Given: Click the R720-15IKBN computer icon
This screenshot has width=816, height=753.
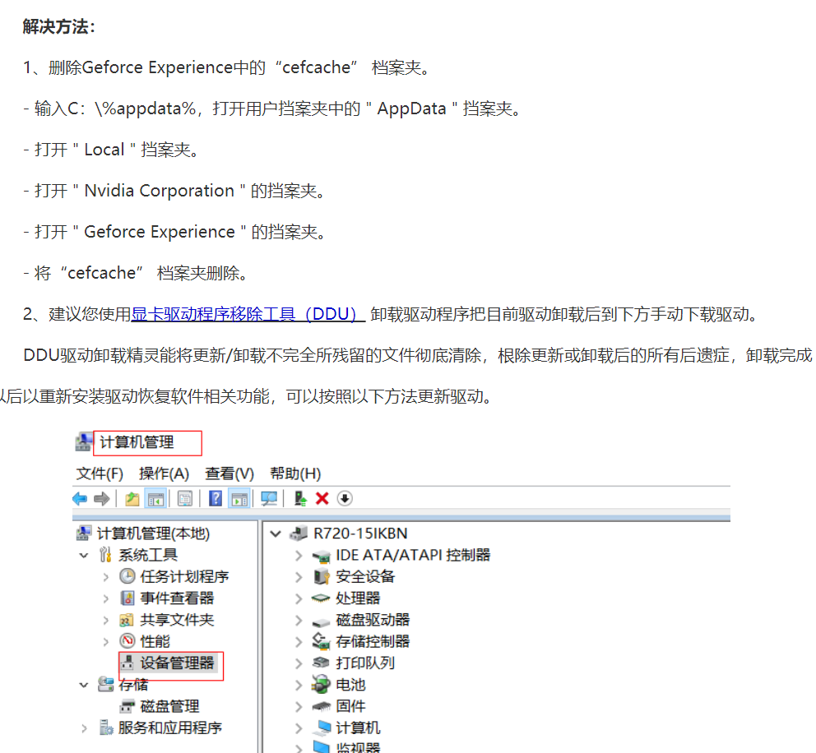Looking at the screenshot, I should pyautogui.click(x=299, y=534).
